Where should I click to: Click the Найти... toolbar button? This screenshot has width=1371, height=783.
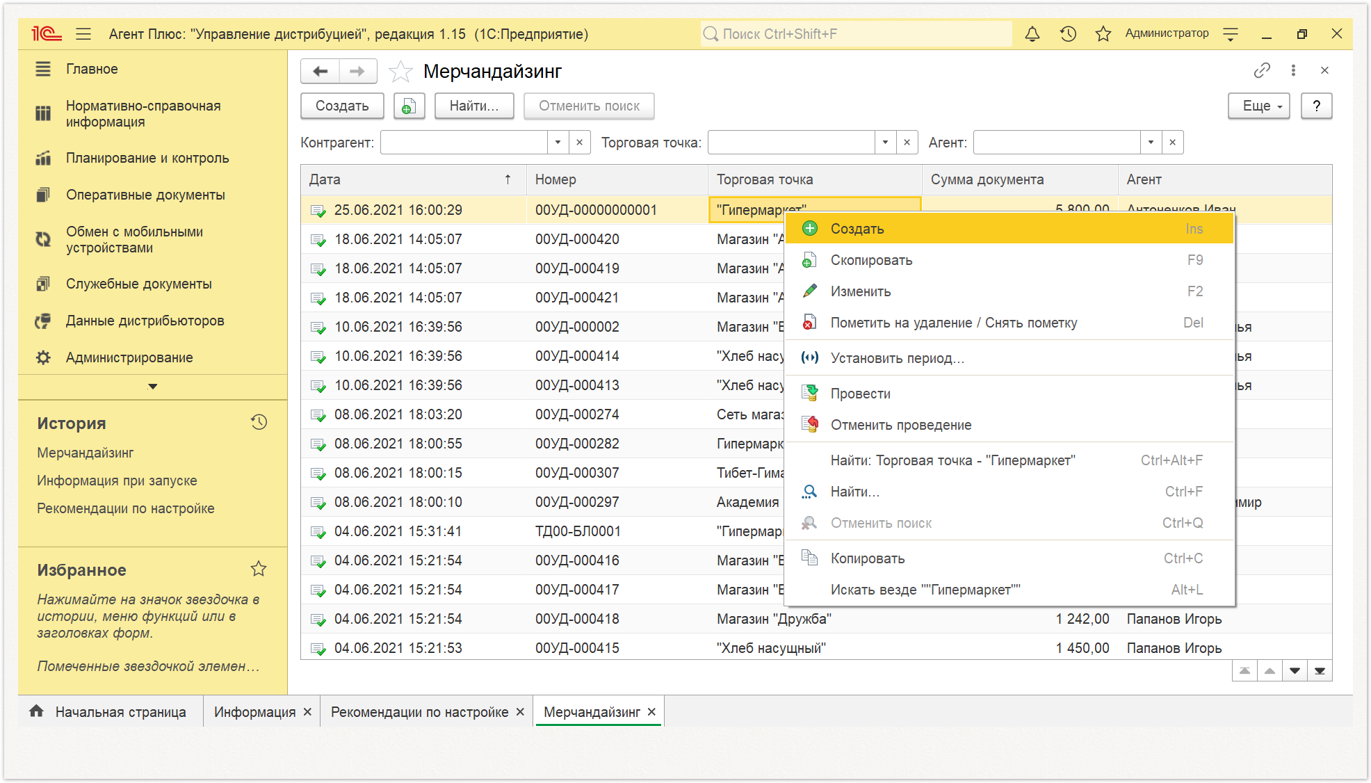tap(474, 106)
